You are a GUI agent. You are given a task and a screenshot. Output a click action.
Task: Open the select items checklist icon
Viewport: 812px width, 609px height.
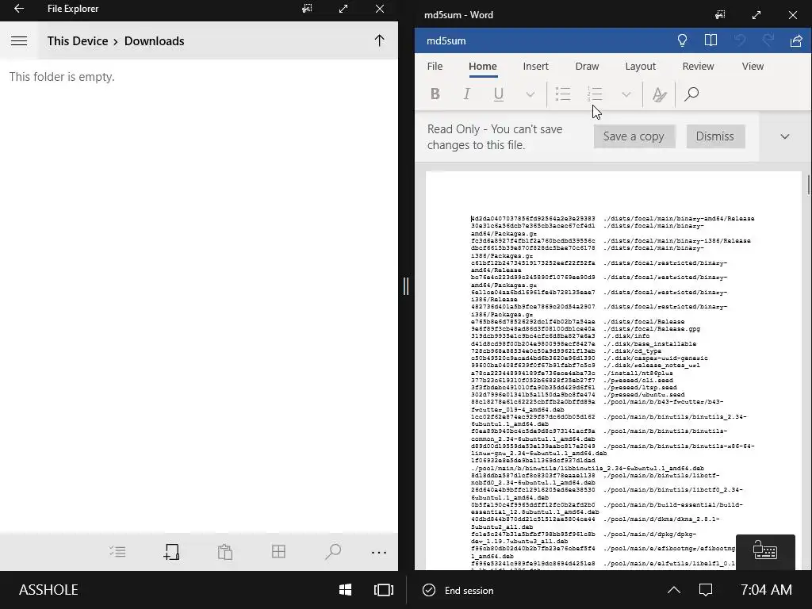click(117, 552)
